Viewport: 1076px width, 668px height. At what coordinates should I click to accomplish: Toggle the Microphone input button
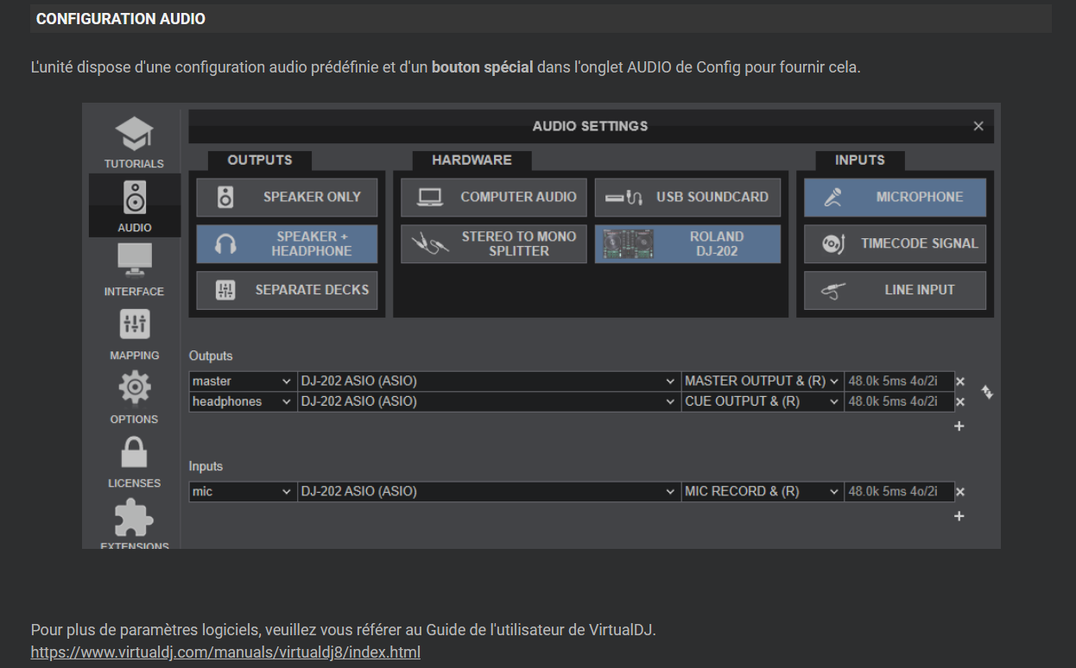click(x=895, y=197)
